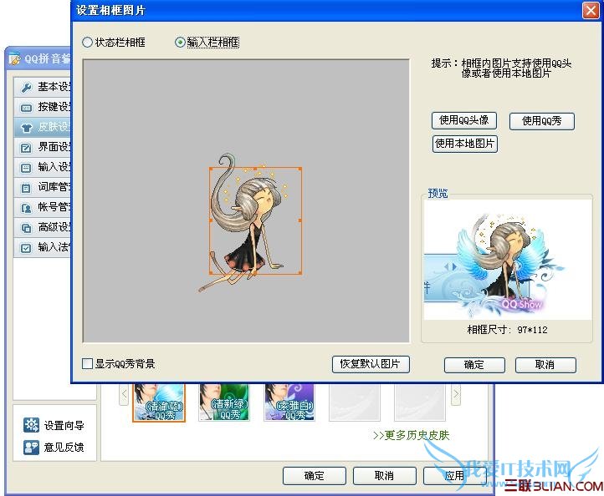604x496 pixels.
Task: Open the 高级设置 tab in QQ拼音 window
Action: coord(43,227)
